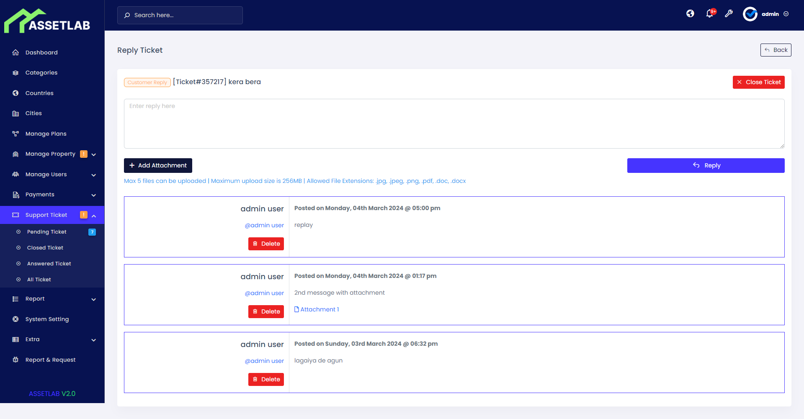Image resolution: width=804 pixels, height=419 pixels.
Task: Open the wrench tools icon near notifications
Action: tap(729, 13)
